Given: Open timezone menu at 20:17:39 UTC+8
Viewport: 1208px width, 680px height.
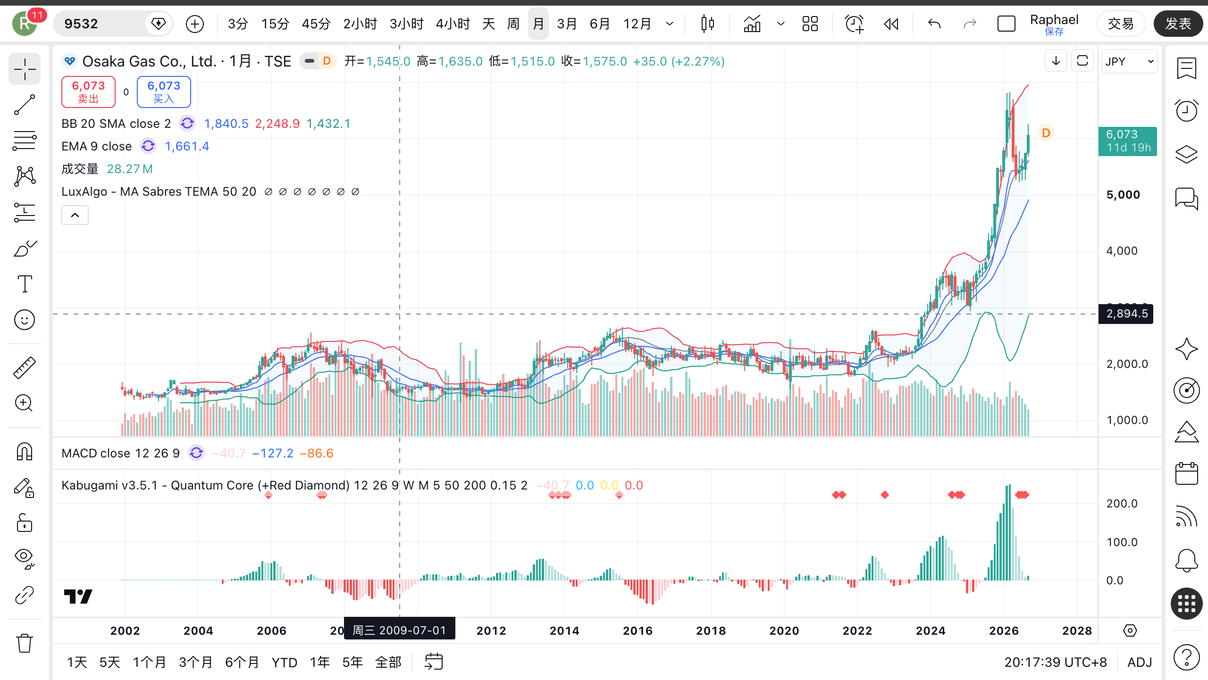Looking at the screenshot, I should [x=1056, y=662].
